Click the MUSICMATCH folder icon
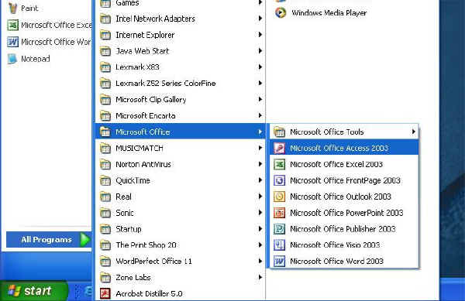The image size is (465, 301). click(105, 148)
